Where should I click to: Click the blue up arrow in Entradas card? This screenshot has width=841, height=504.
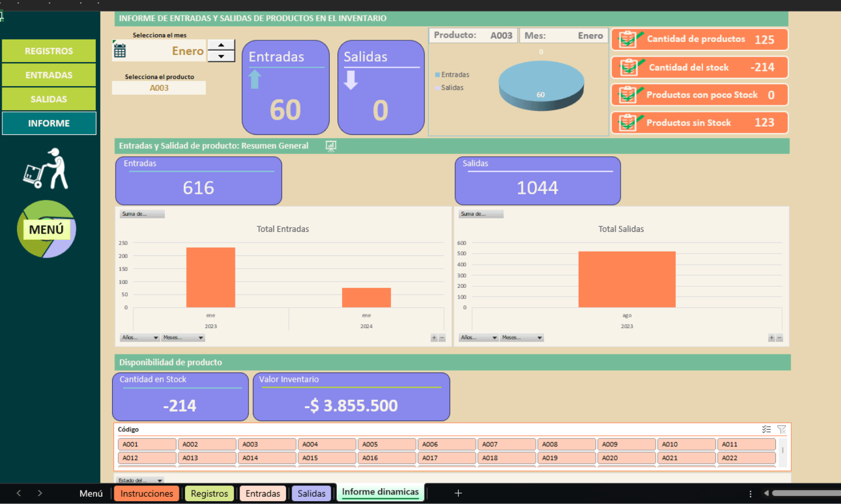point(255,80)
